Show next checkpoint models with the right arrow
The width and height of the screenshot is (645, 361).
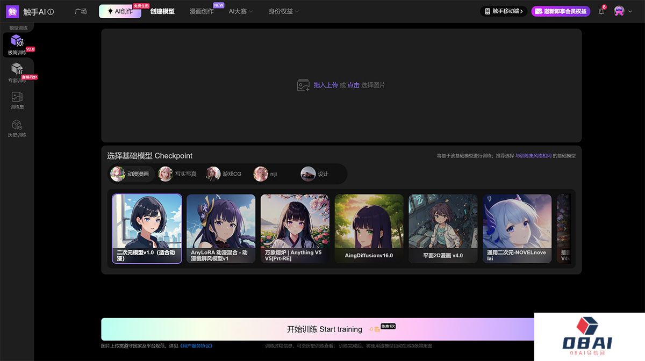[x=565, y=228]
